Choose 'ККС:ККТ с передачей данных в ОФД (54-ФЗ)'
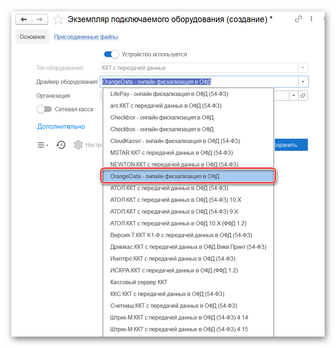 point(188,294)
